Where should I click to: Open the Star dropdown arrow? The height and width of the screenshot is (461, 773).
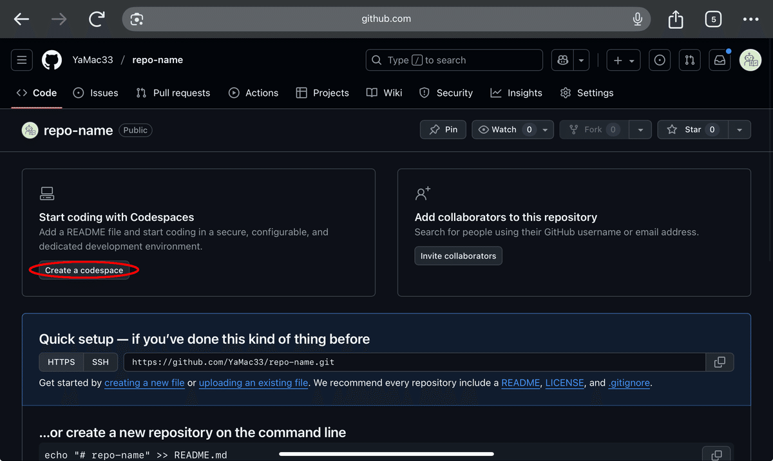click(x=740, y=129)
